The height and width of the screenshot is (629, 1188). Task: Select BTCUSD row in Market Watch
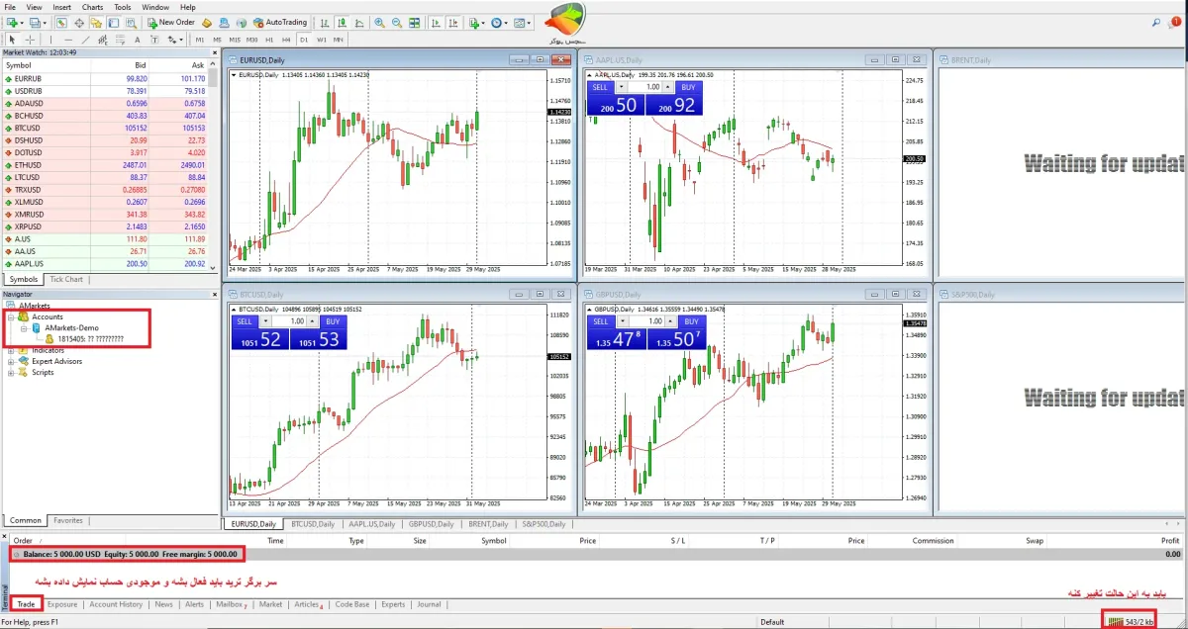[105, 128]
